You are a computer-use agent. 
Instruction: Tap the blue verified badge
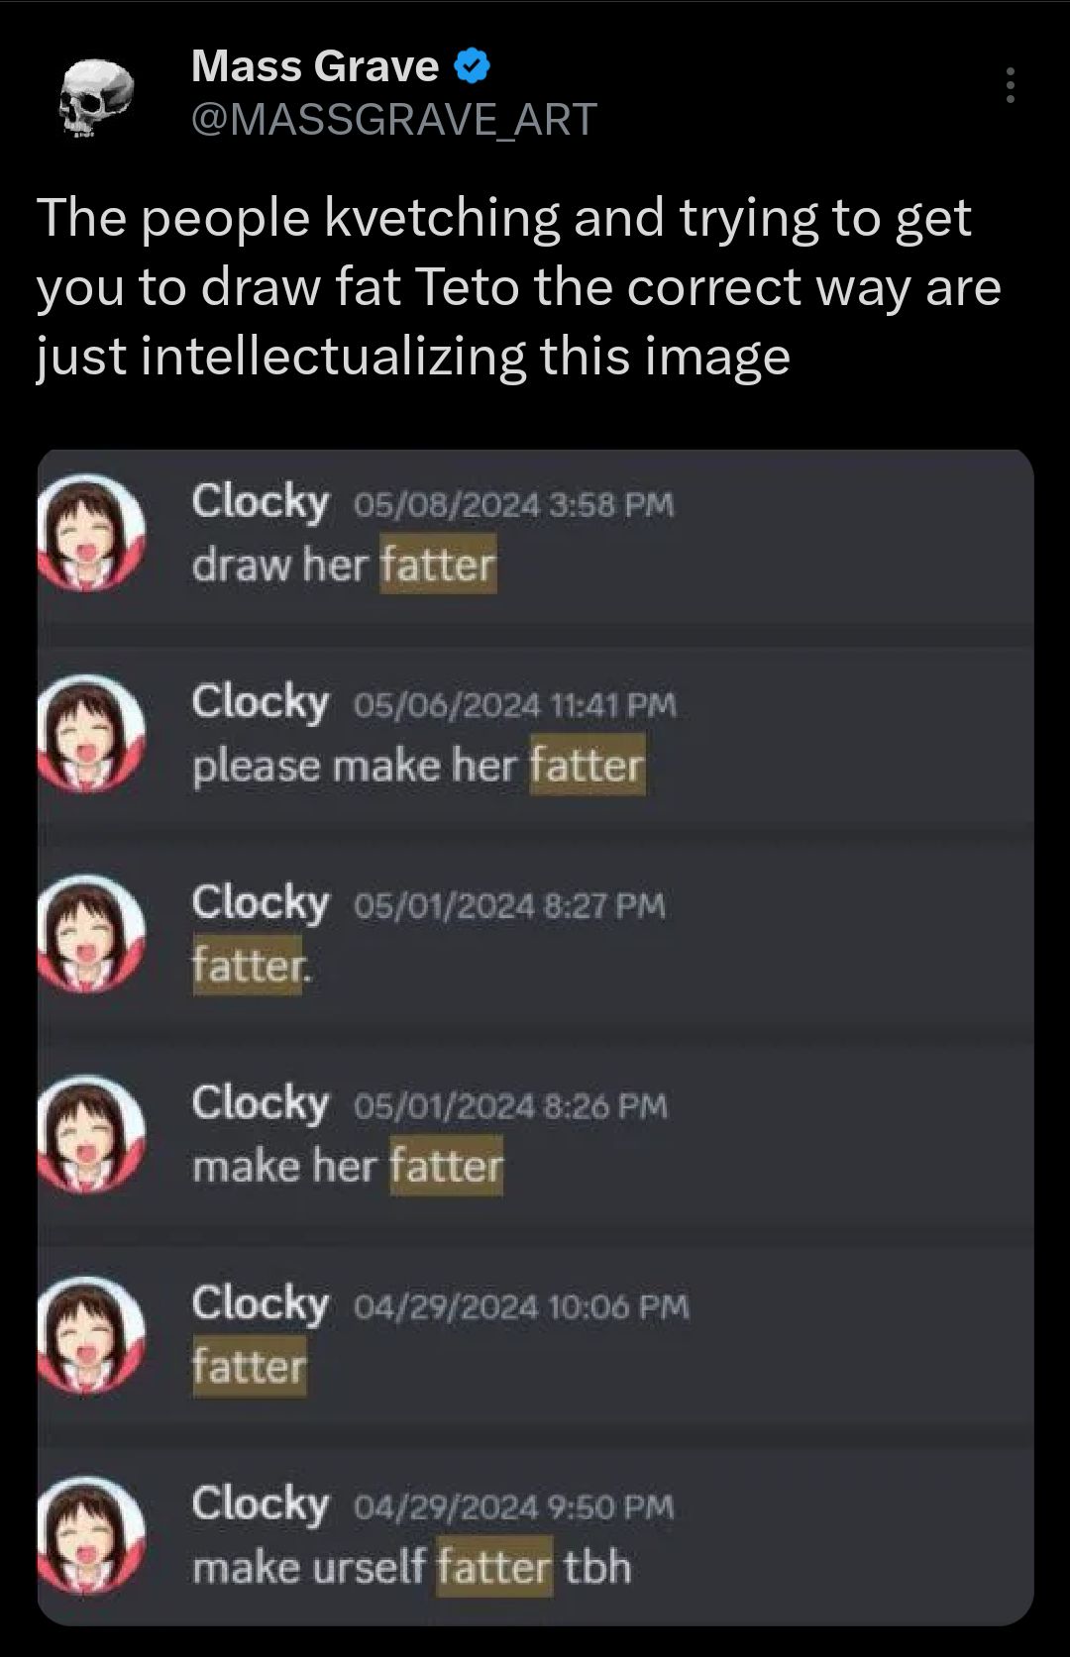[x=472, y=66]
